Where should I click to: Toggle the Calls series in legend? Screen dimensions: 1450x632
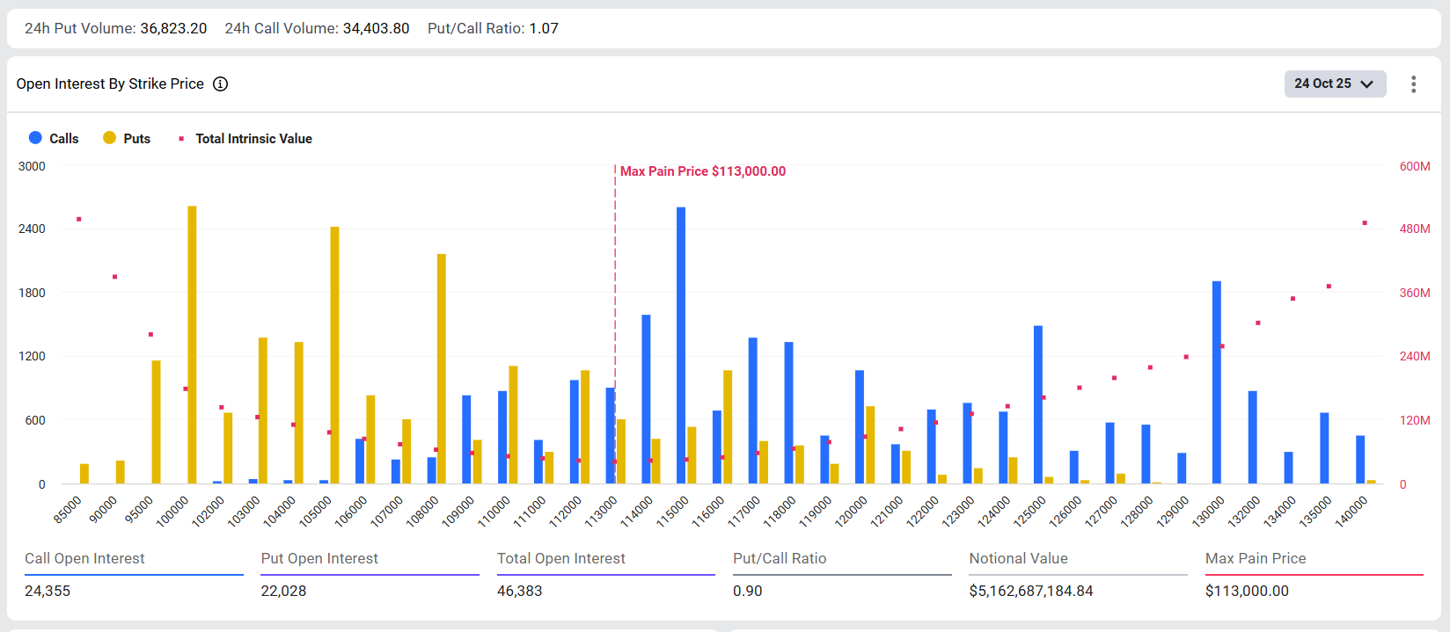(63, 139)
